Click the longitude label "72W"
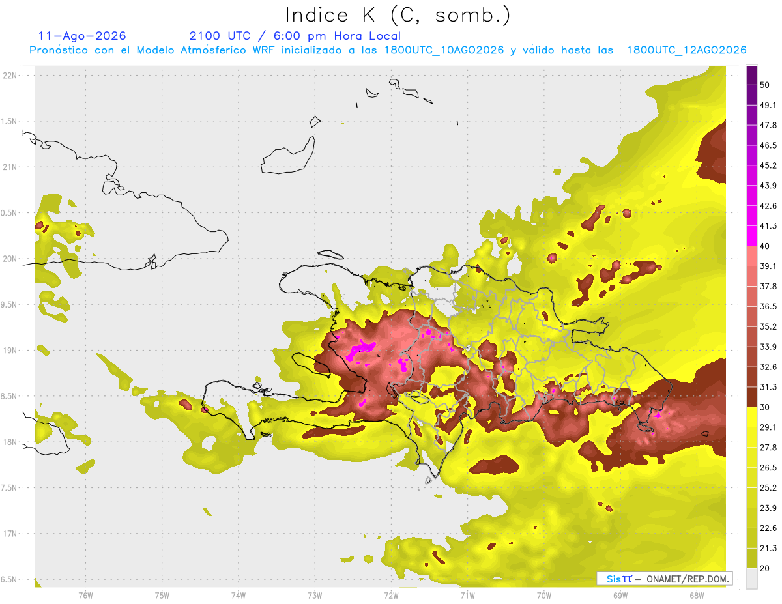 pyautogui.click(x=391, y=595)
